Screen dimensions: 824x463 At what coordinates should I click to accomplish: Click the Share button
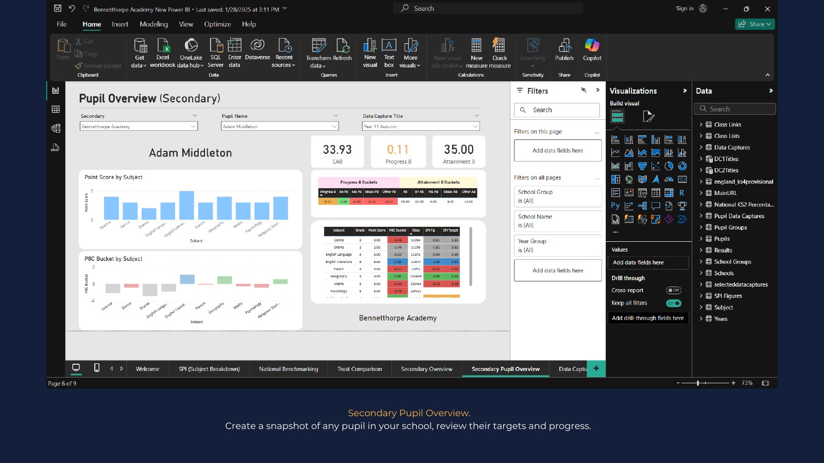(x=755, y=24)
